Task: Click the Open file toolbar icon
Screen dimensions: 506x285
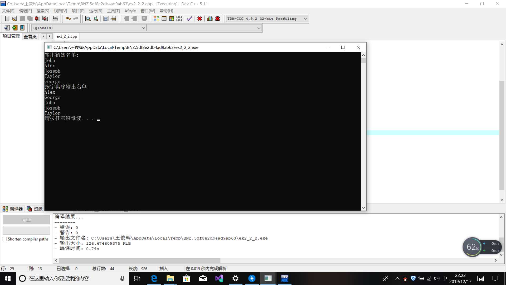Action: tap(14, 18)
